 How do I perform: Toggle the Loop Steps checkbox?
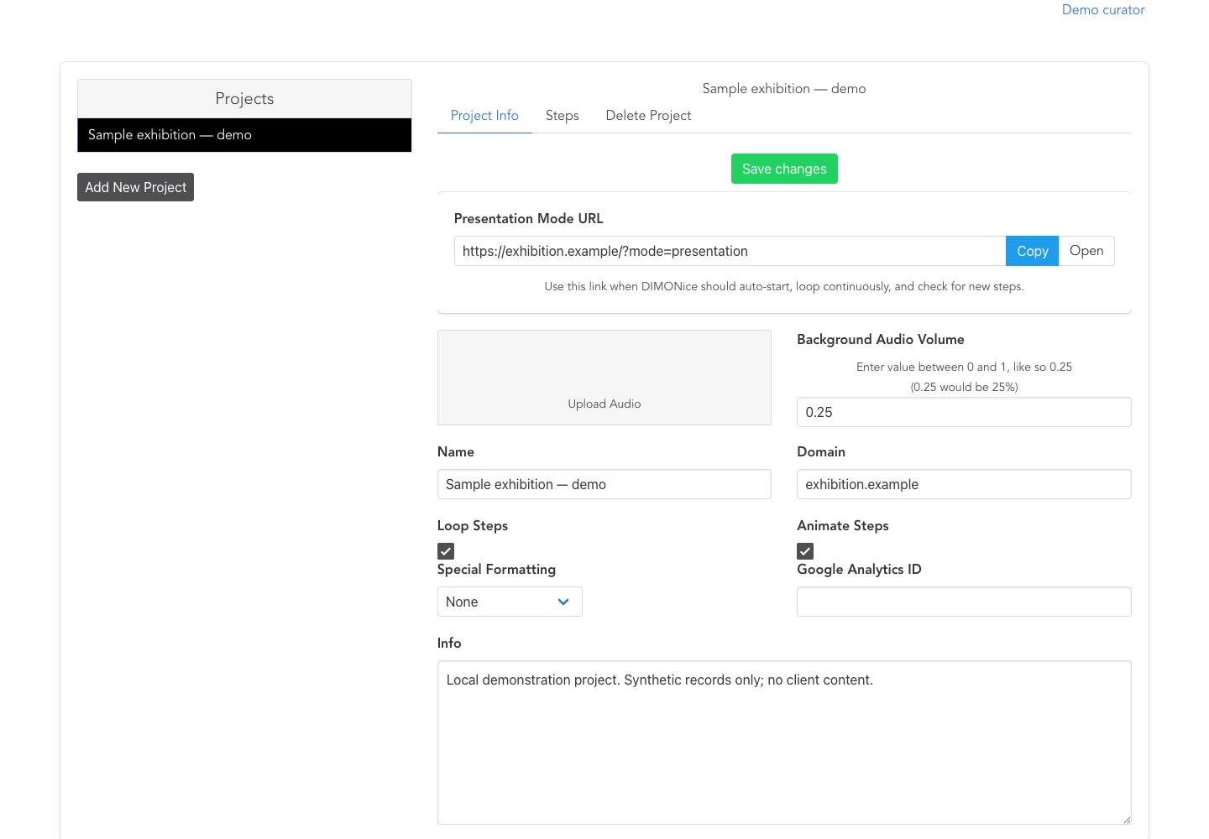click(446, 551)
